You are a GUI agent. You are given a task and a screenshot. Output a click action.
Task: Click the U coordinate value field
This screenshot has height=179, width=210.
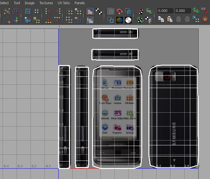click(x=165, y=11)
